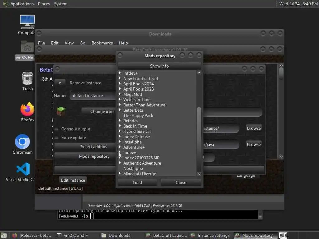Open the System menu in top panel

[61, 4]
